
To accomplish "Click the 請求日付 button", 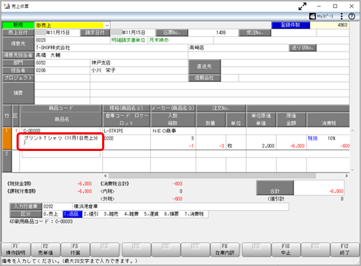I will coord(95,32).
